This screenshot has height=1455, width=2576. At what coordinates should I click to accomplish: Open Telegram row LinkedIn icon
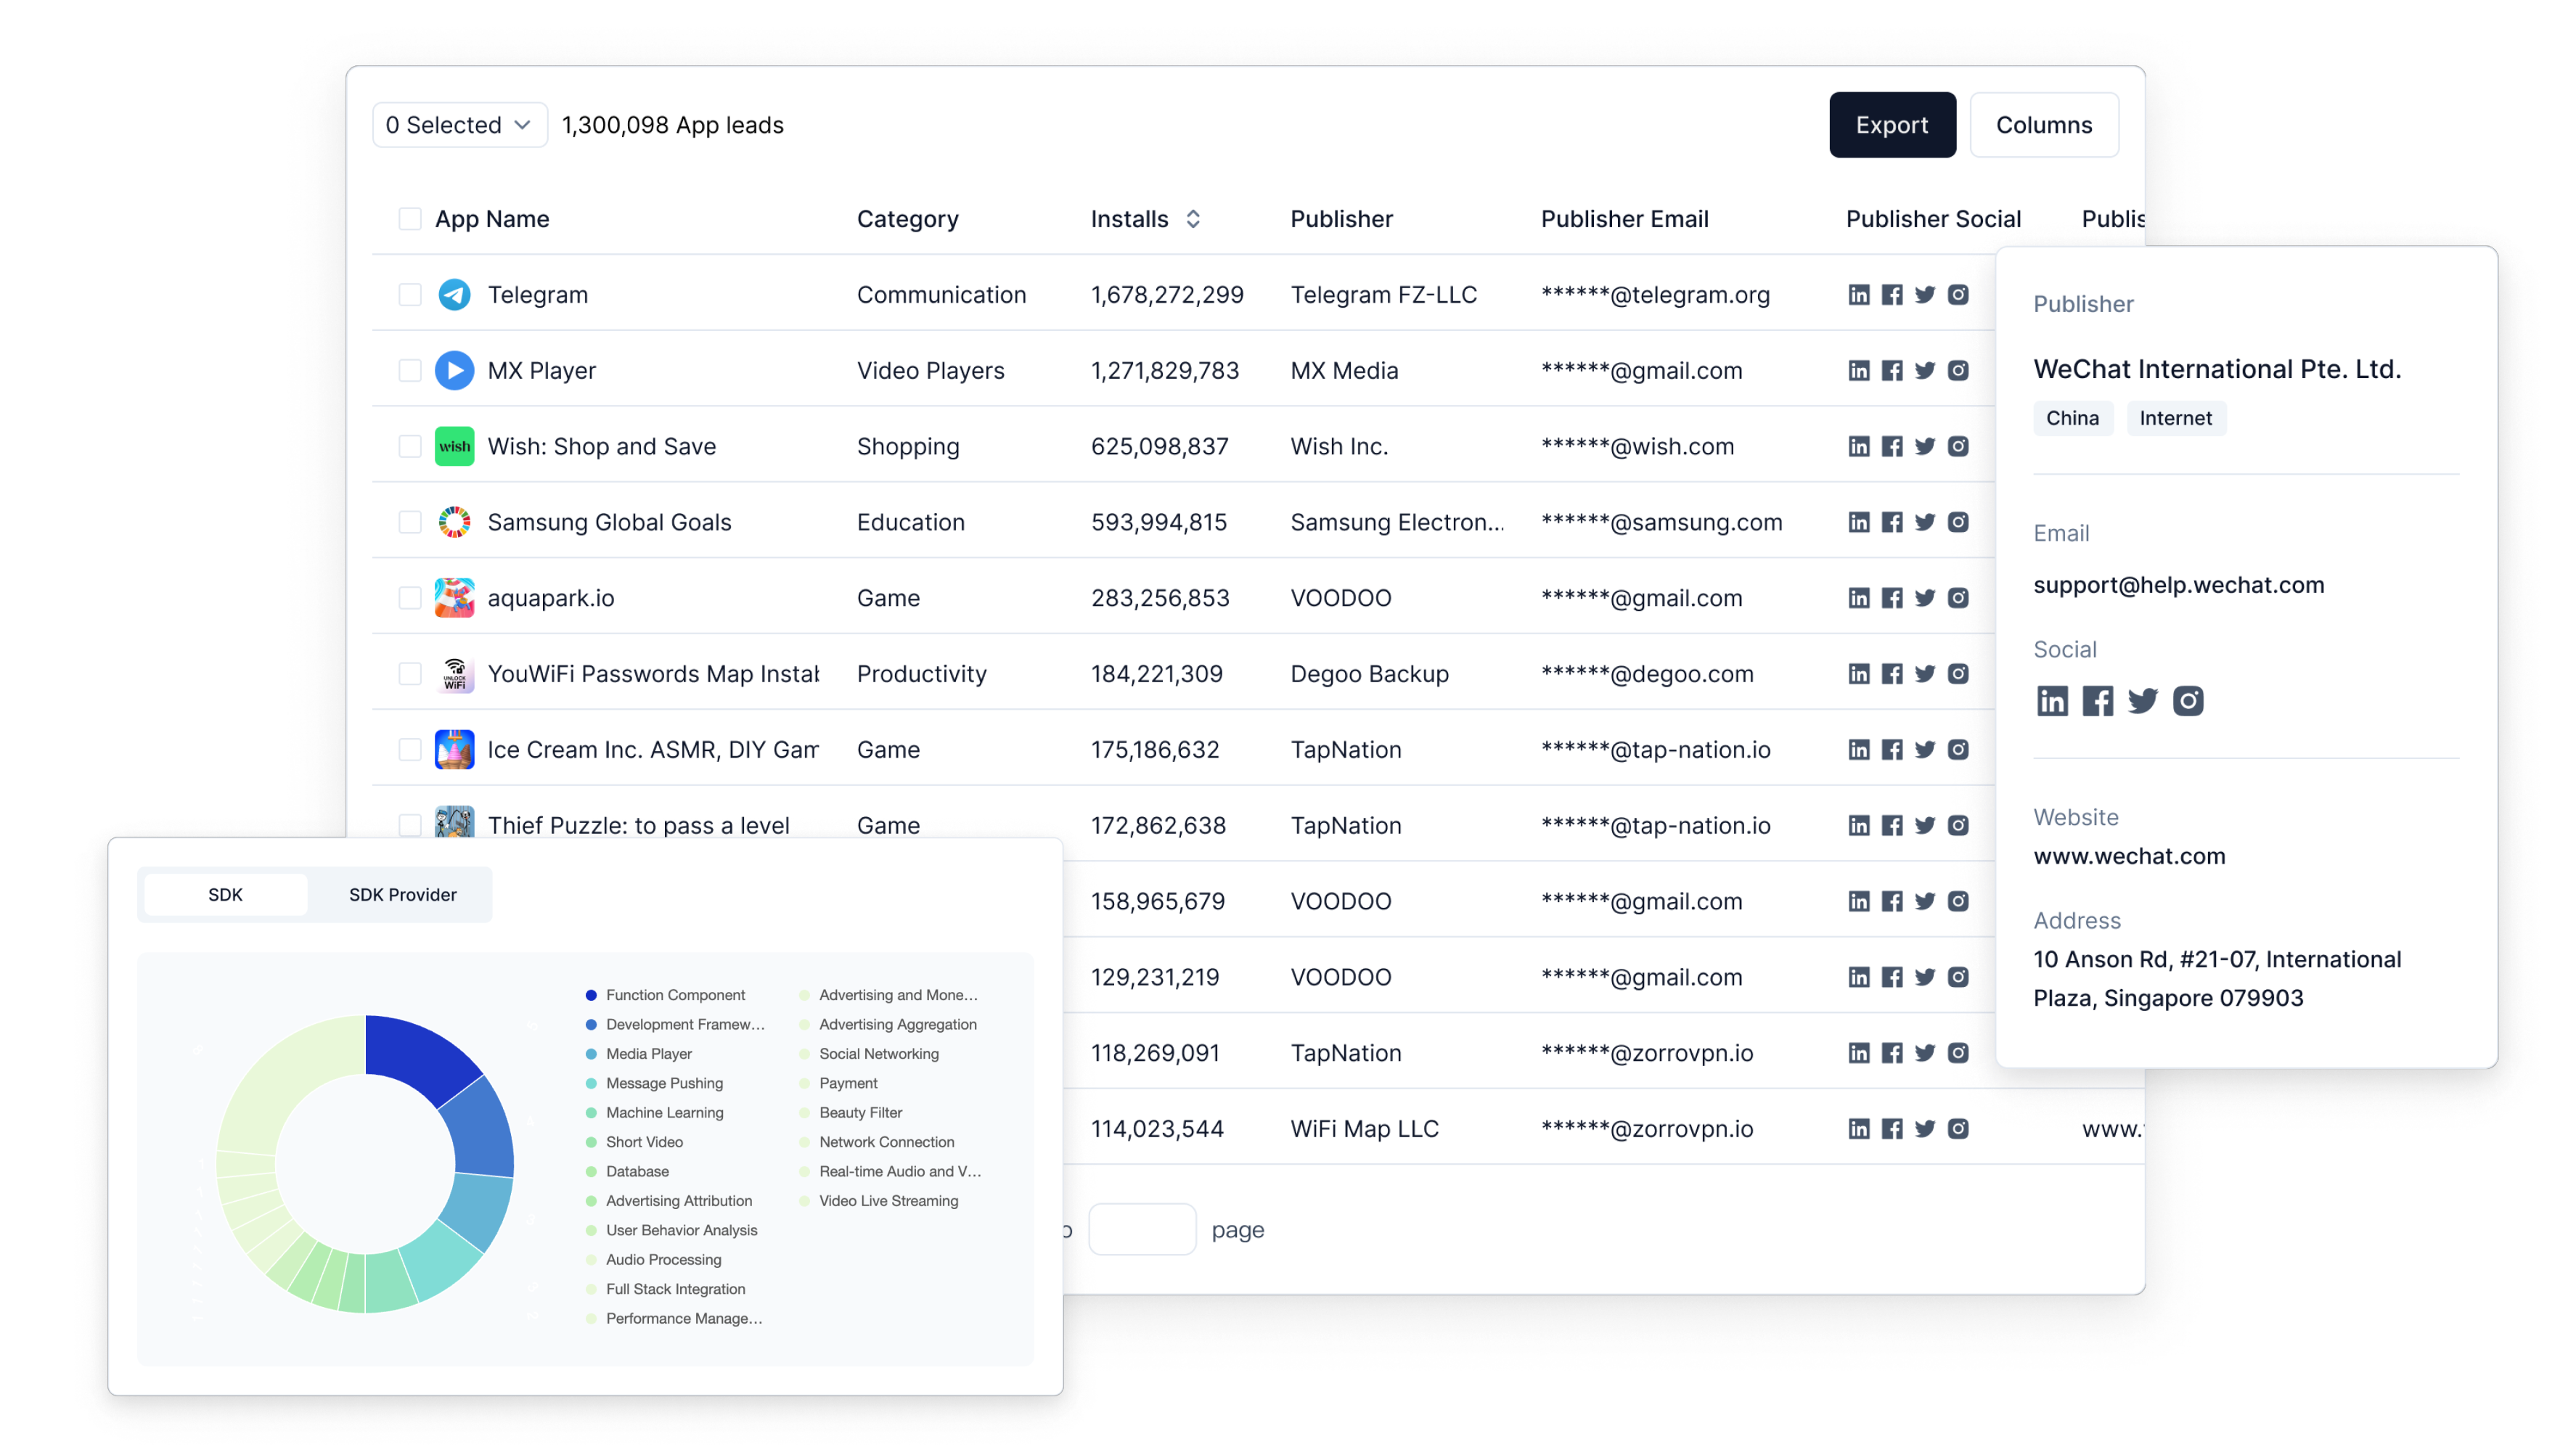(x=1858, y=294)
